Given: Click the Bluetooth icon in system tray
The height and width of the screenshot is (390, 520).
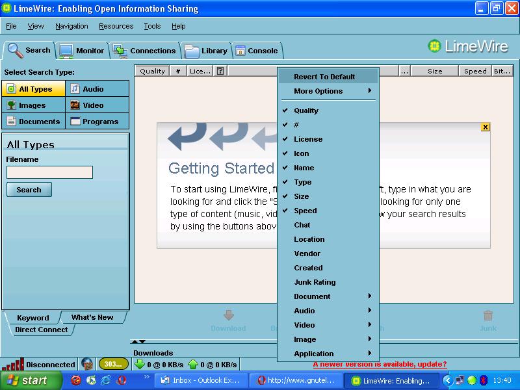Looking at the screenshot, I should click(x=484, y=380).
